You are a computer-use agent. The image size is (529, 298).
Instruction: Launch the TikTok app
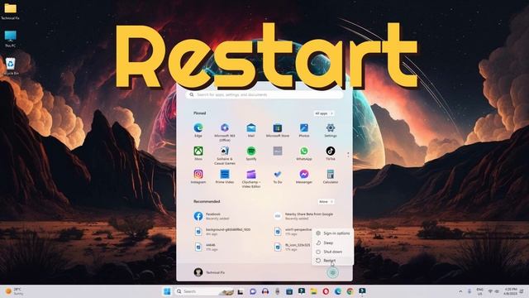point(331,153)
